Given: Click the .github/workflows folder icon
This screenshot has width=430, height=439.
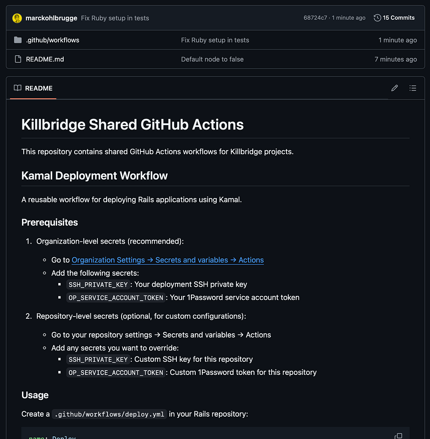Looking at the screenshot, I should point(18,40).
